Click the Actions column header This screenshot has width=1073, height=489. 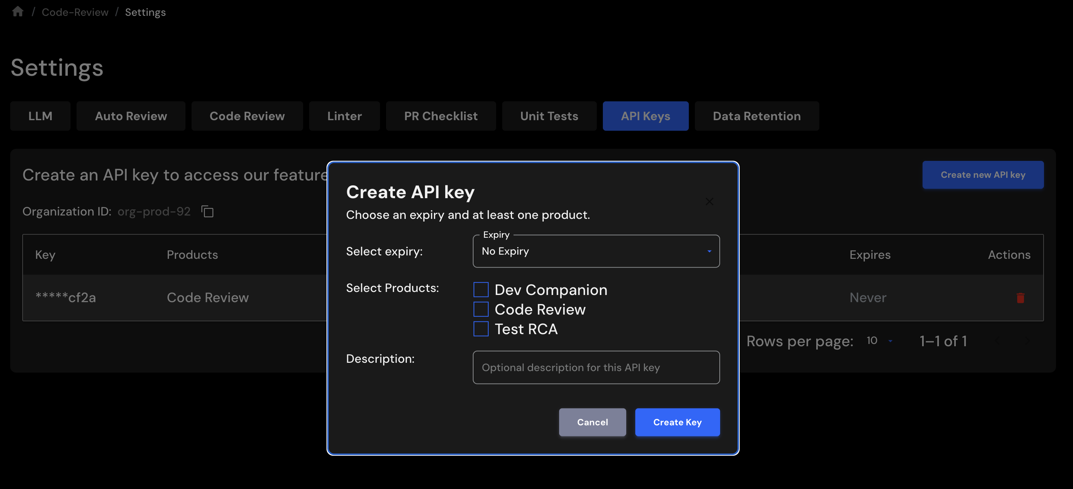[x=1009, y=255]
